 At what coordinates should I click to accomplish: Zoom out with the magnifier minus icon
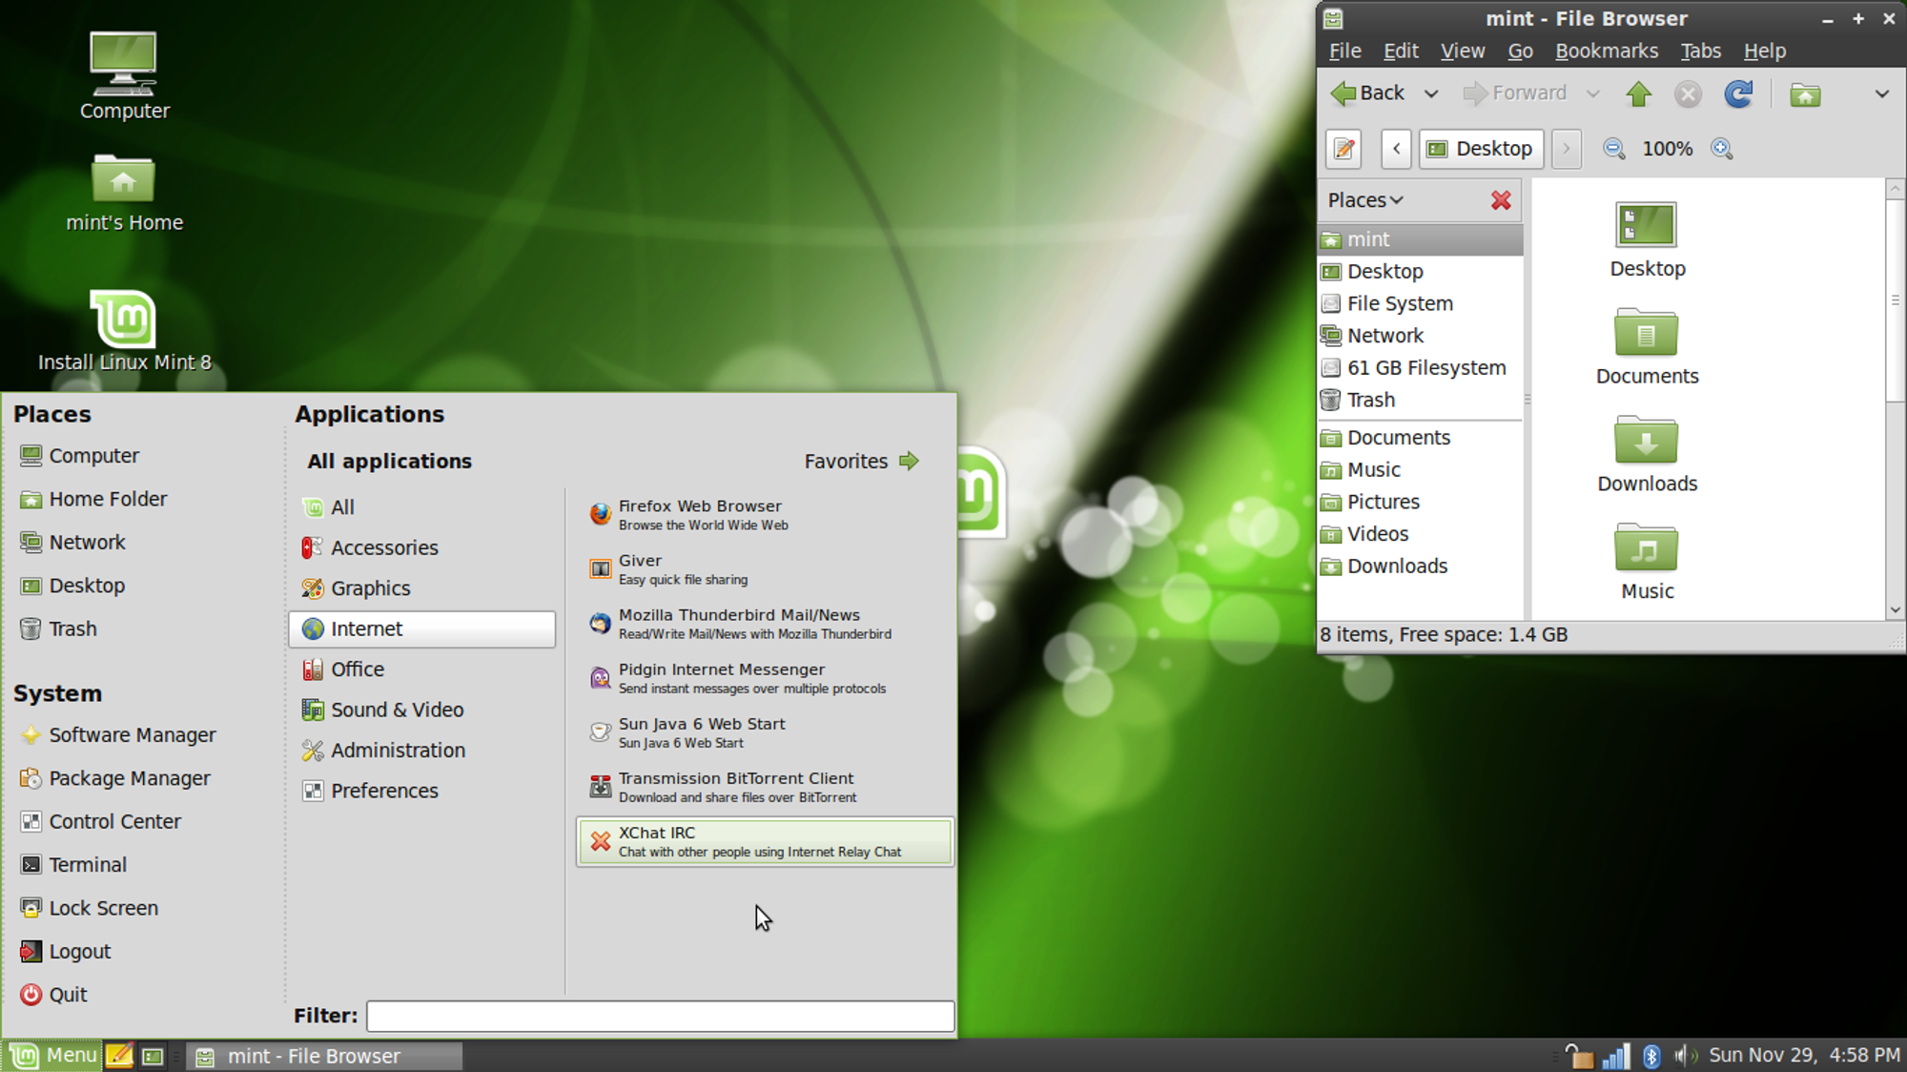point(1613,149)
